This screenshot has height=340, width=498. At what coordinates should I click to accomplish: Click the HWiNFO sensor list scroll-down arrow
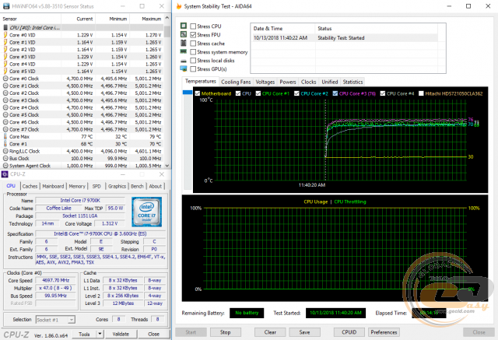click(167, 166)
